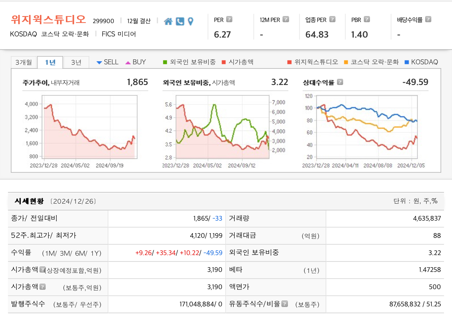452x320 pixels.
Task: Click 거래대금 value 88
Action: 437,236
